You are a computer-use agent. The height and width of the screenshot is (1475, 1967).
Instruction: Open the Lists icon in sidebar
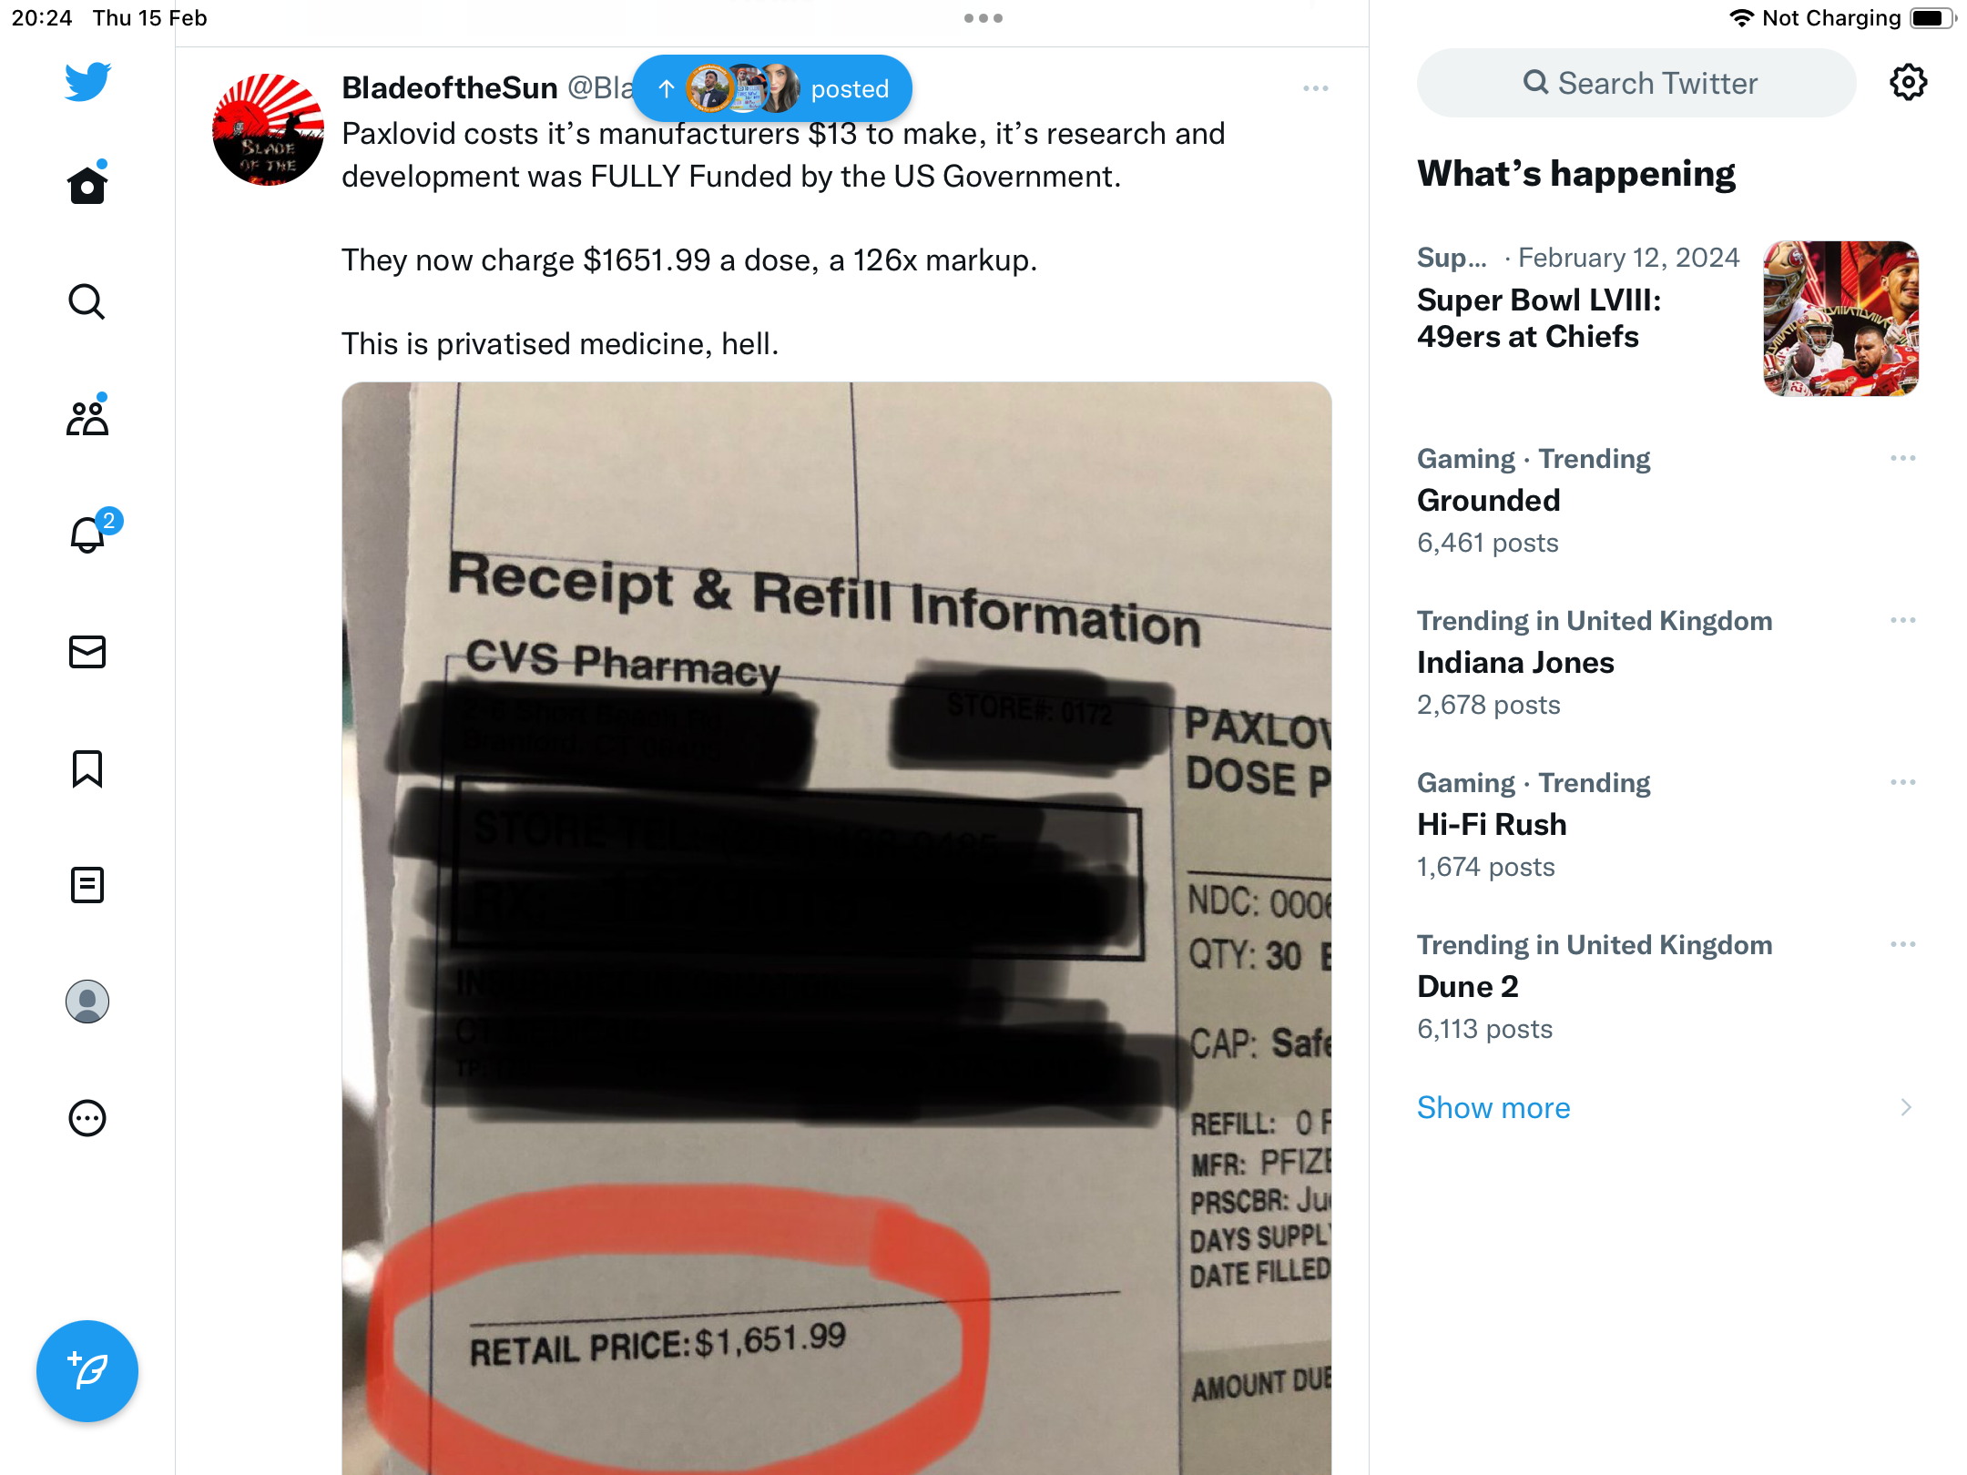(x=87, y=885)
